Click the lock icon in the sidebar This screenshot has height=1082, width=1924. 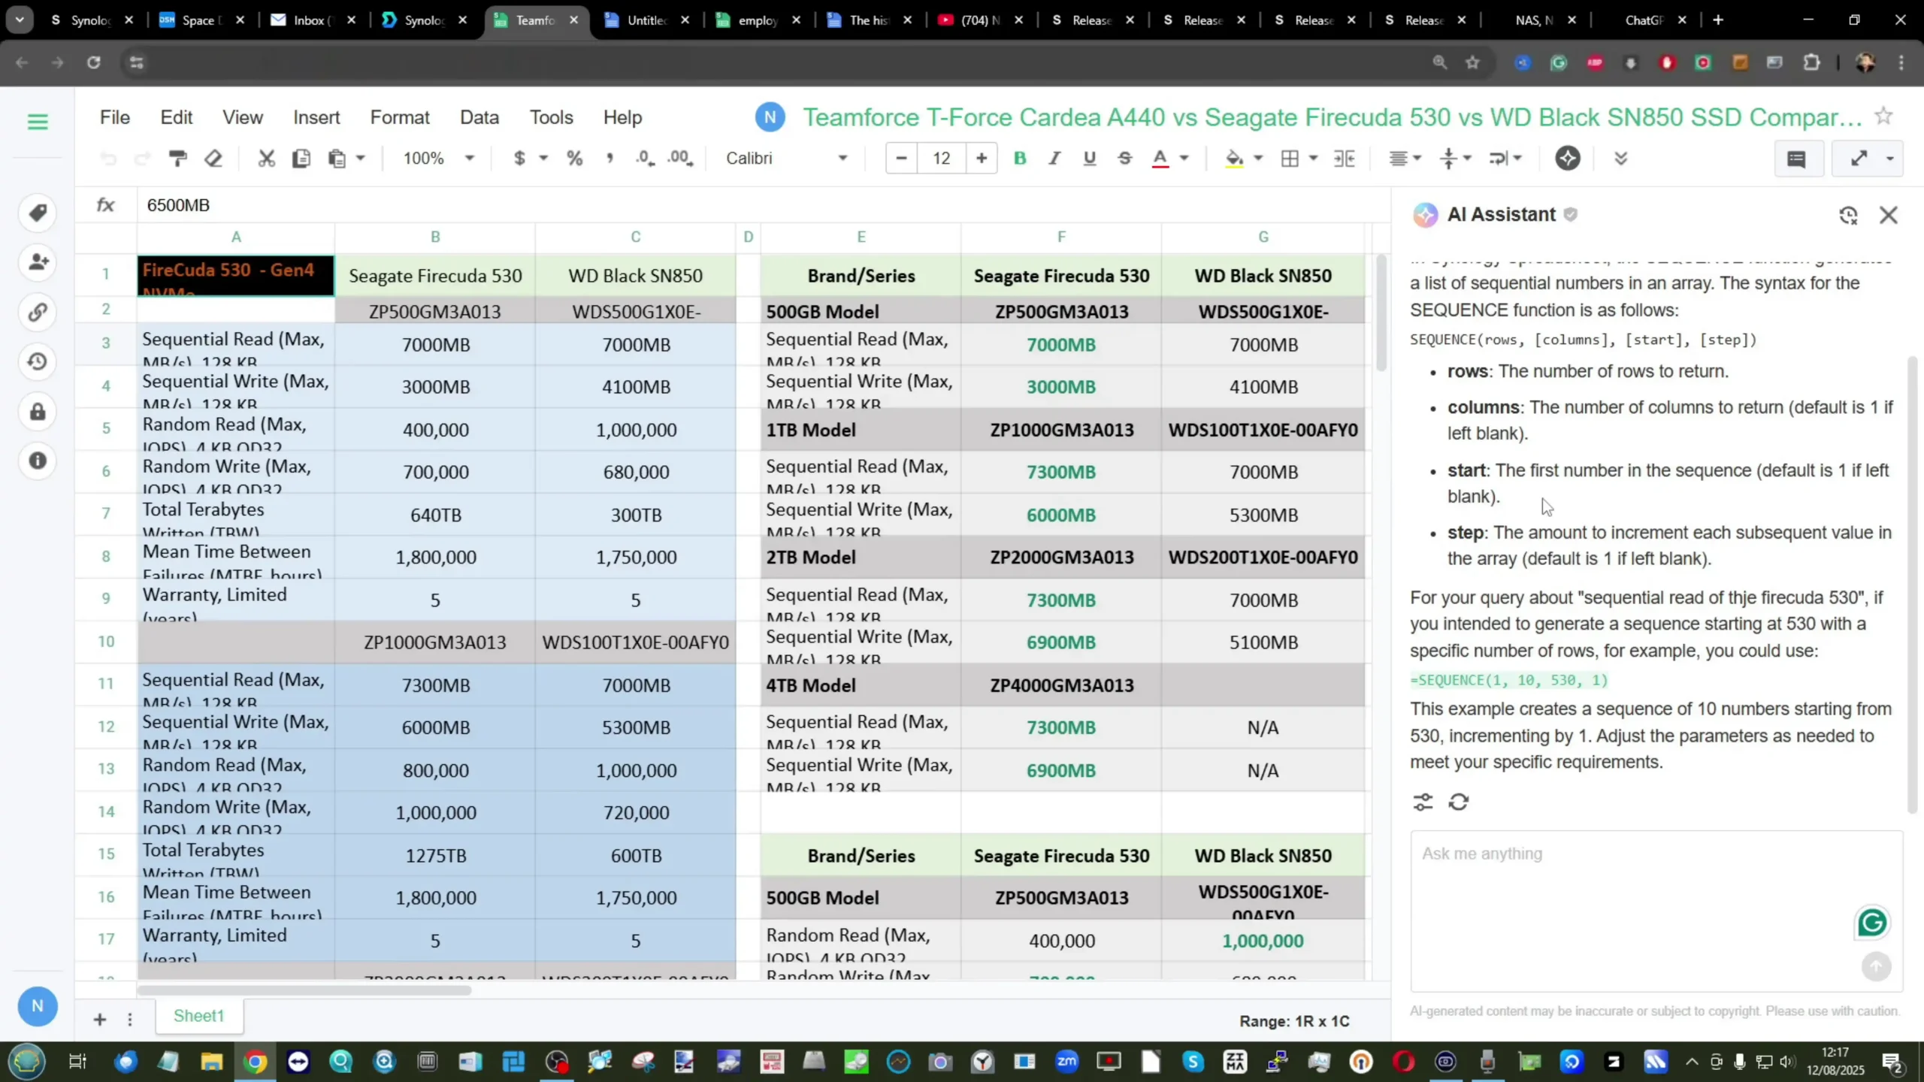click(38, 411)
